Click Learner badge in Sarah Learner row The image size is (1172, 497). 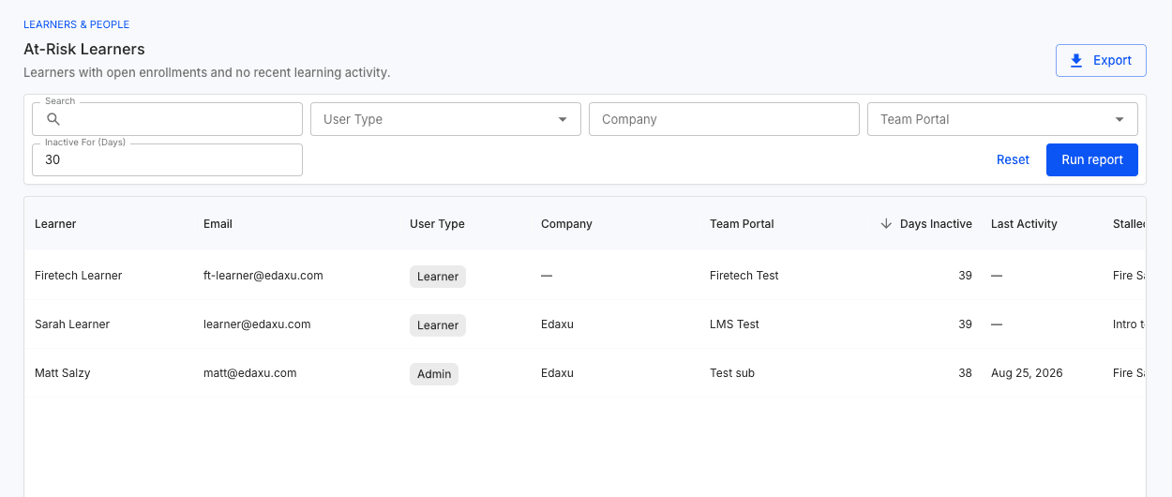(x=438, y=325)
